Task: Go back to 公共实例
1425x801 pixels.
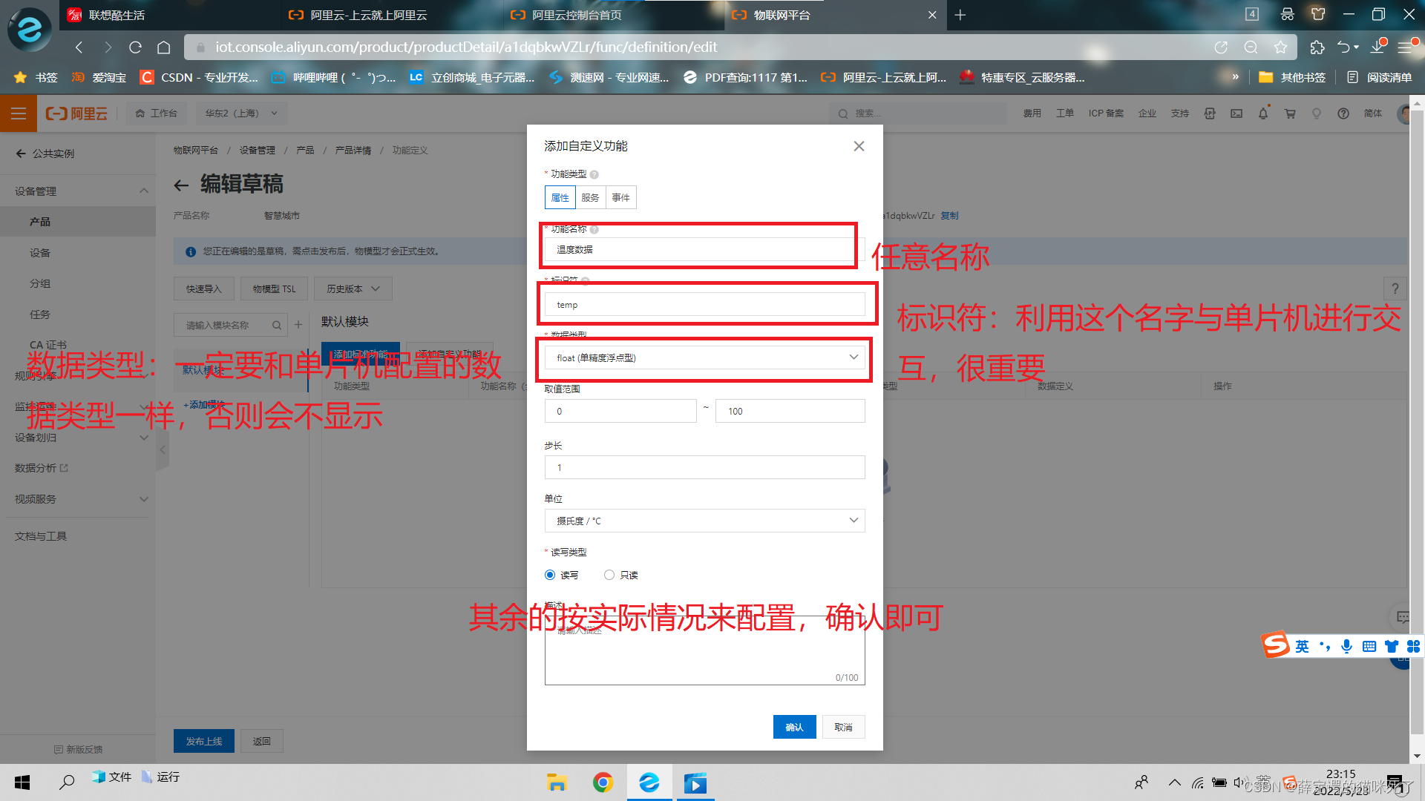Action: [45, 154]
